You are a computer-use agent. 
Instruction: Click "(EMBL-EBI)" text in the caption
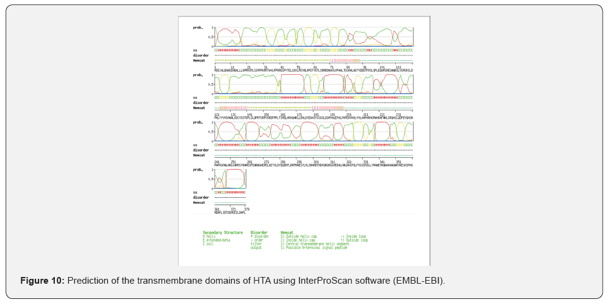(425, 281)
